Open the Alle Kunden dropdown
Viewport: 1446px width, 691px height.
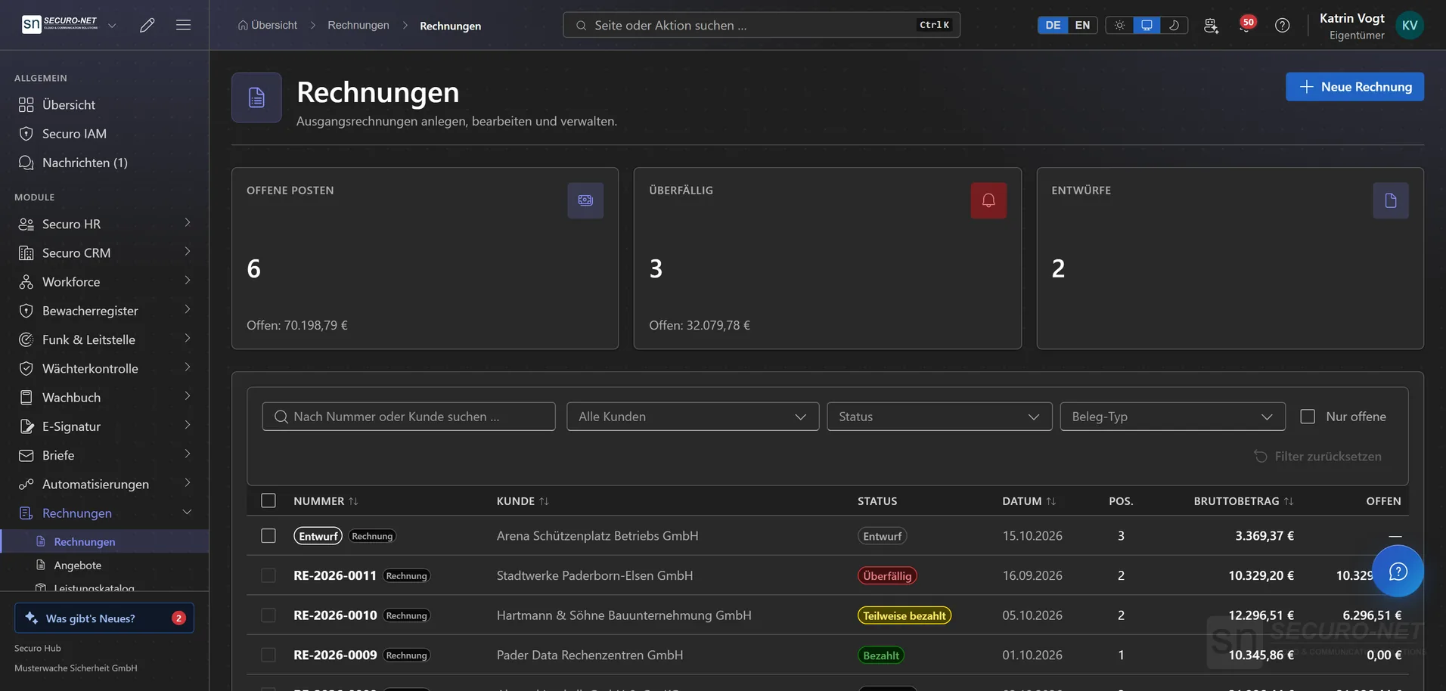tap(693, 417)
